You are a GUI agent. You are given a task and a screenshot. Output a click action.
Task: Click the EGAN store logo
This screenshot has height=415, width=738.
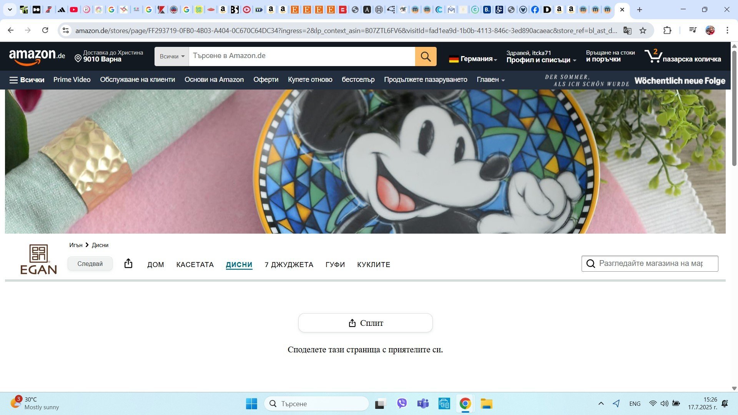[38, 259]
